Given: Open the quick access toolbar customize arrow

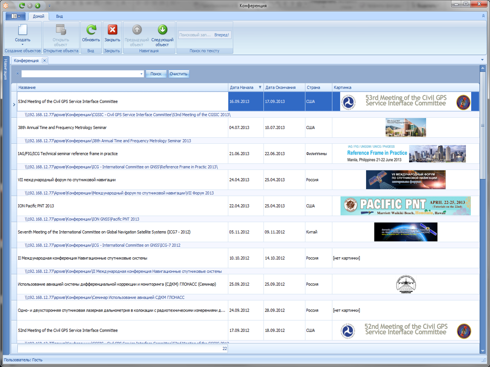Looking at the screenshot, I should [49, 6].
